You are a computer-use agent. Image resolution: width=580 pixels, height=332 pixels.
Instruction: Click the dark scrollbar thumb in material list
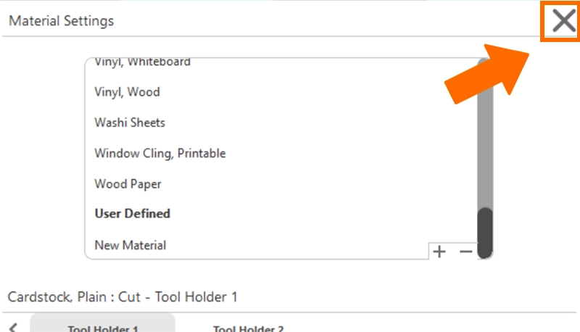(485, 231)
